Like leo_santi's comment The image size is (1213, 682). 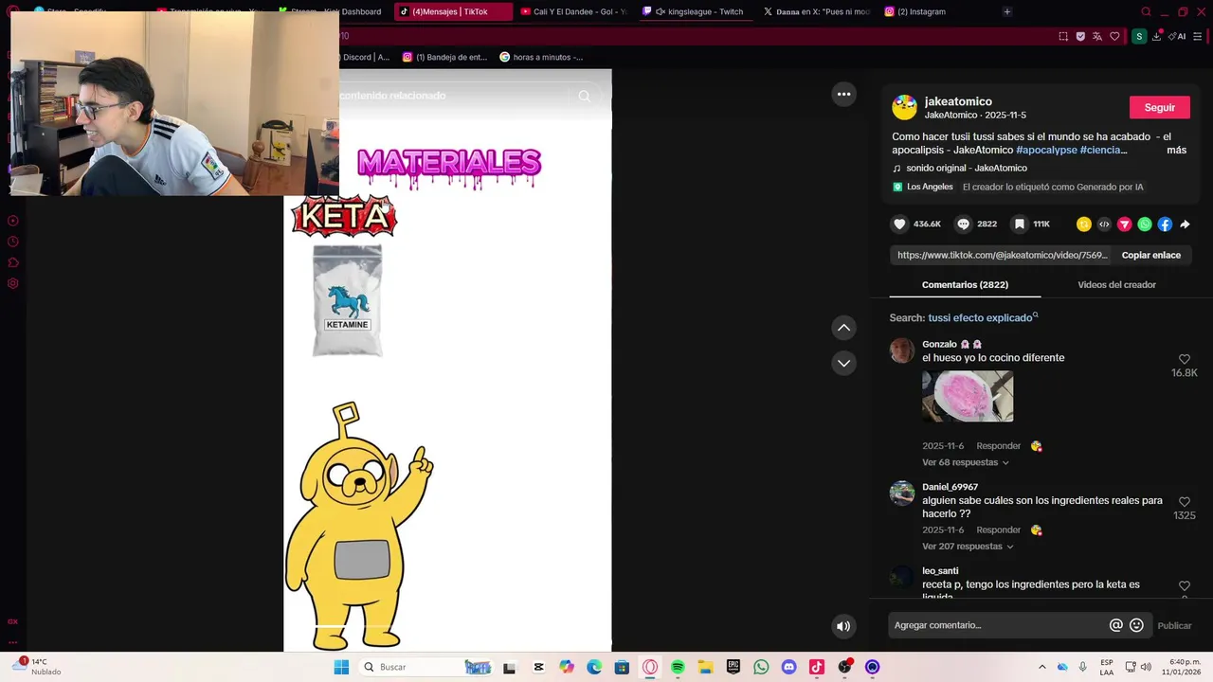tap(1184, 586)
